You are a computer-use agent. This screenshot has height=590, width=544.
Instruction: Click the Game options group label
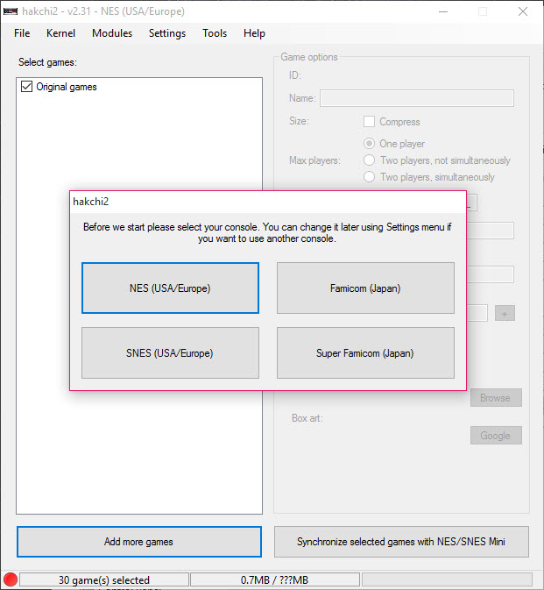coord(309,57)
